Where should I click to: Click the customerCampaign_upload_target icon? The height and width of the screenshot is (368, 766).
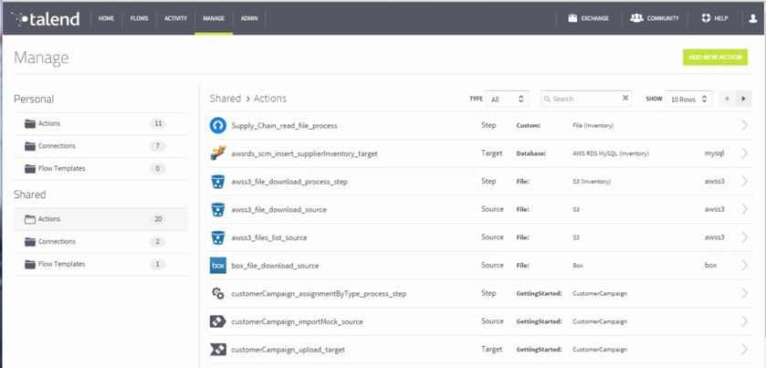point(217,350)
